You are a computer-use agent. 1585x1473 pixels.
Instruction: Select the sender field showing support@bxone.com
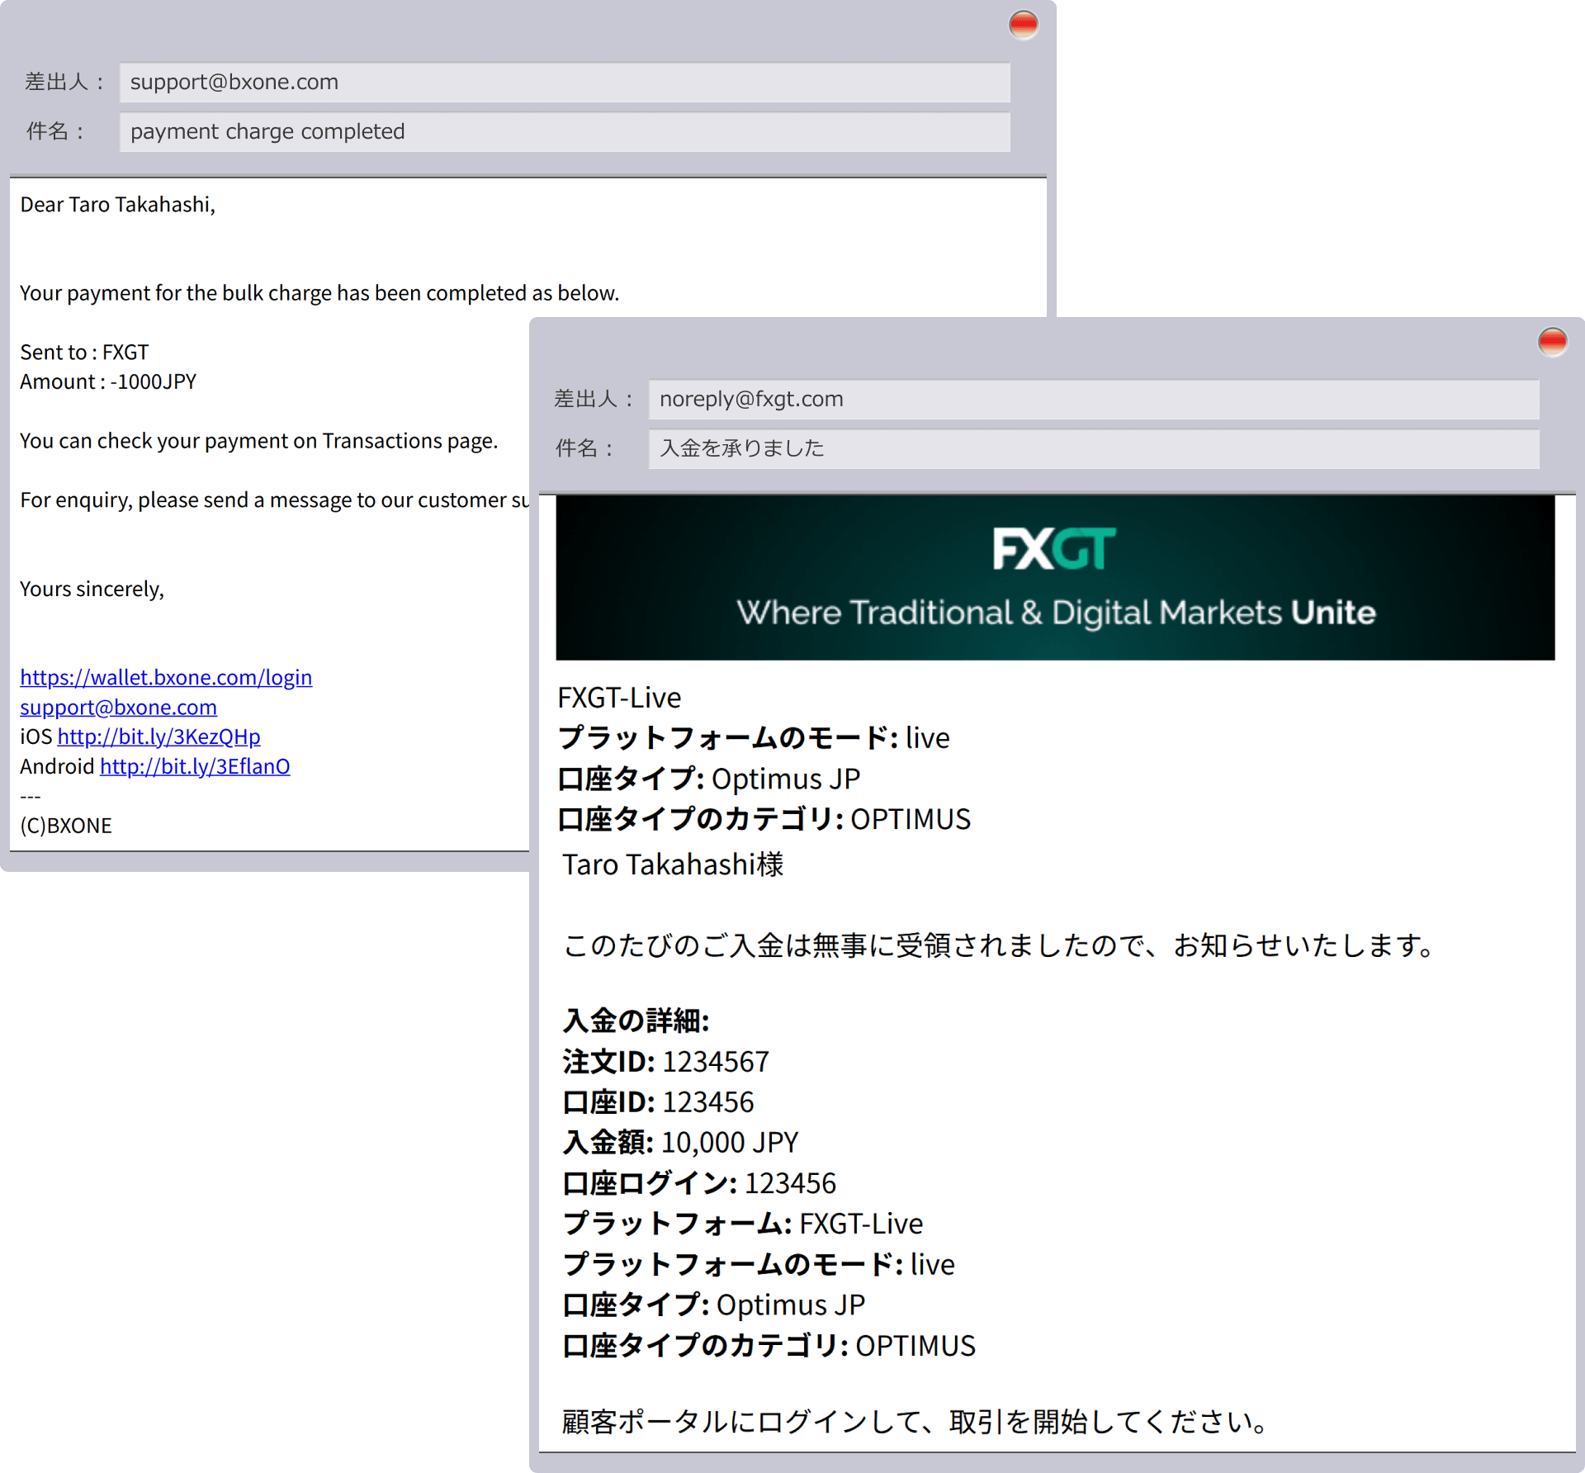(565, 82)
